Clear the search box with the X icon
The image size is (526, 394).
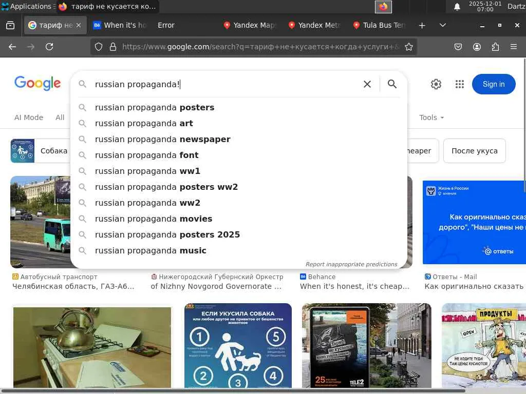tap(367, 84)
